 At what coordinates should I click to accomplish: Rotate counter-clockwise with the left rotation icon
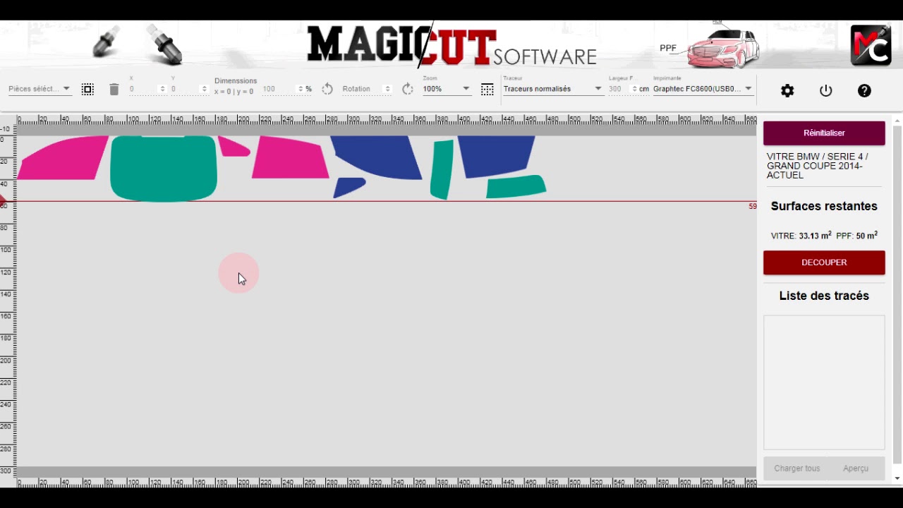pos(327,89)
